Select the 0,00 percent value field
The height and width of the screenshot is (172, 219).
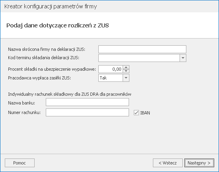(111, 69)
